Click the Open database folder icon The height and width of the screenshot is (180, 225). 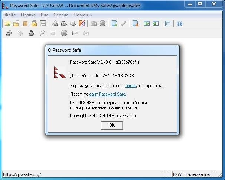[16, 23]
